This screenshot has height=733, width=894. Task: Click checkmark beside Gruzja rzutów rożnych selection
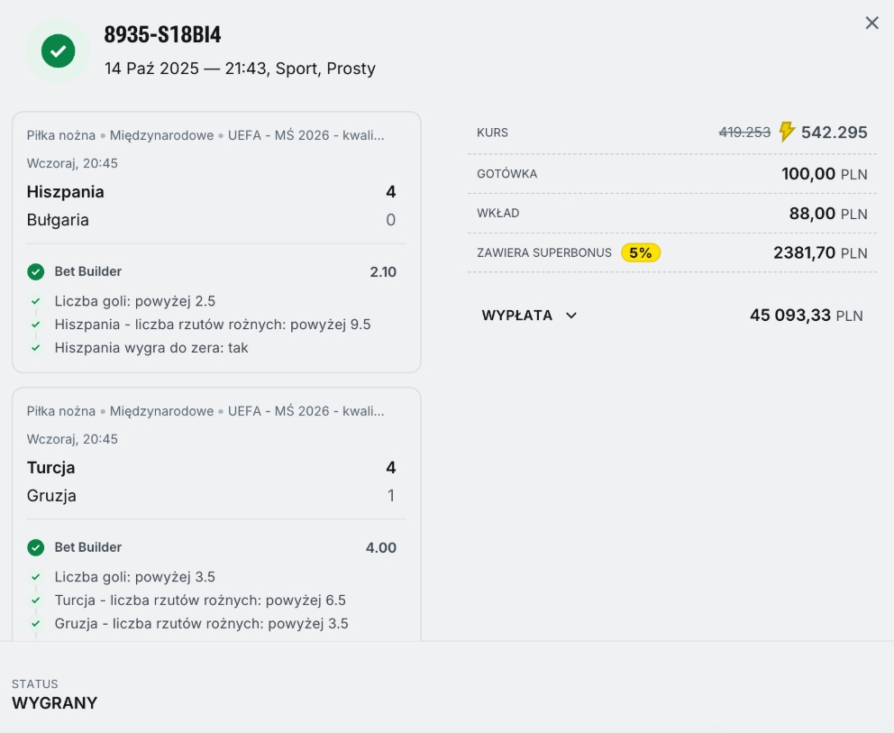coord(36,623)
